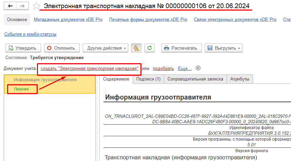The width and height of the screenshot is (291, 161).
Task: Click the Отклонить button
Action: [x=62, y=48]
